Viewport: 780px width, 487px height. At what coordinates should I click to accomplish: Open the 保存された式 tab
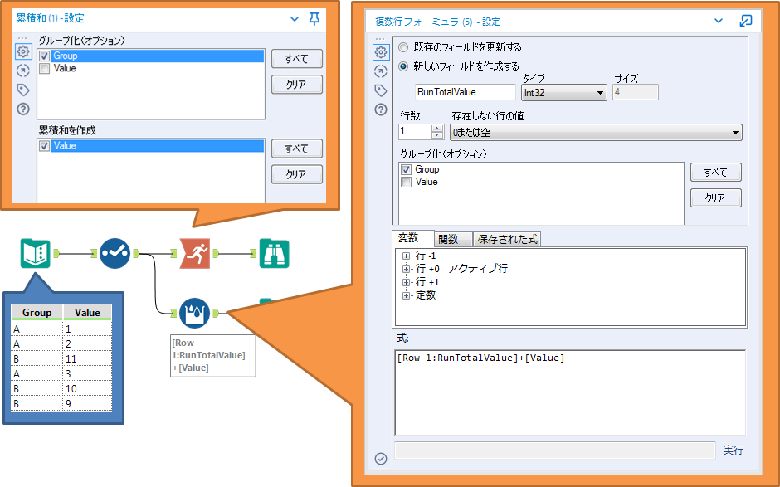[507, 239]
